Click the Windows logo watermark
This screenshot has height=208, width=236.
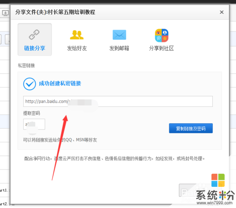[x=218, y=180]
